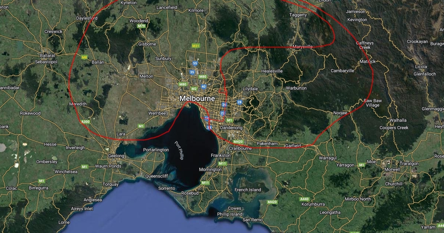Image resolution: width=444 pixels, height=233 pixels.
Task: Click the blue route 55 shield
Action: (x=195, y=64)
